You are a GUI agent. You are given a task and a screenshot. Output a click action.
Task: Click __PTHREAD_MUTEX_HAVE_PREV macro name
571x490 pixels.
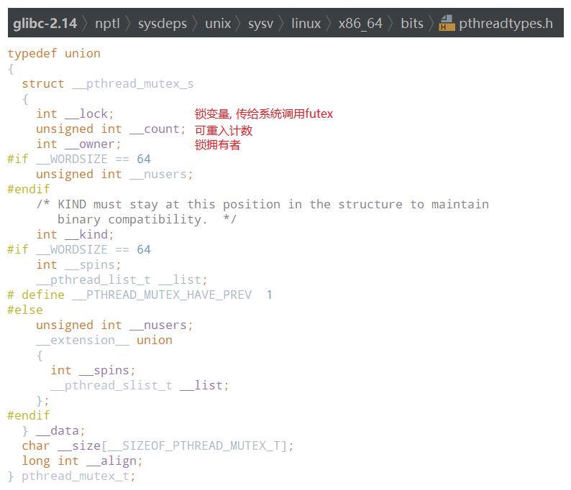[162, 295]
